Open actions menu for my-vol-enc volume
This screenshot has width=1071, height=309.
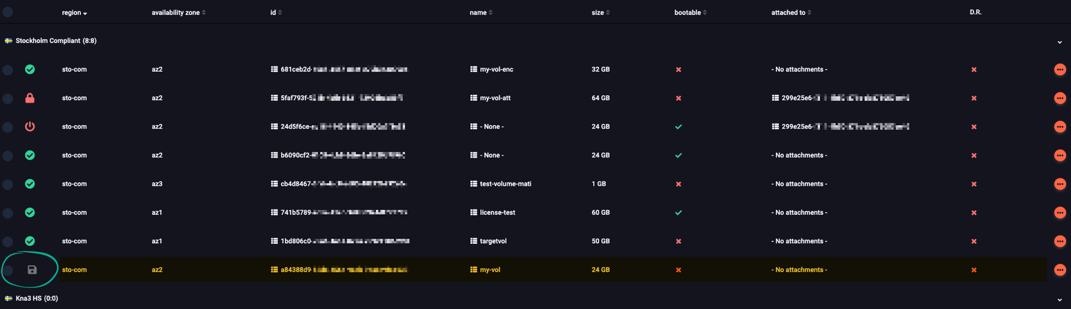1060,70
